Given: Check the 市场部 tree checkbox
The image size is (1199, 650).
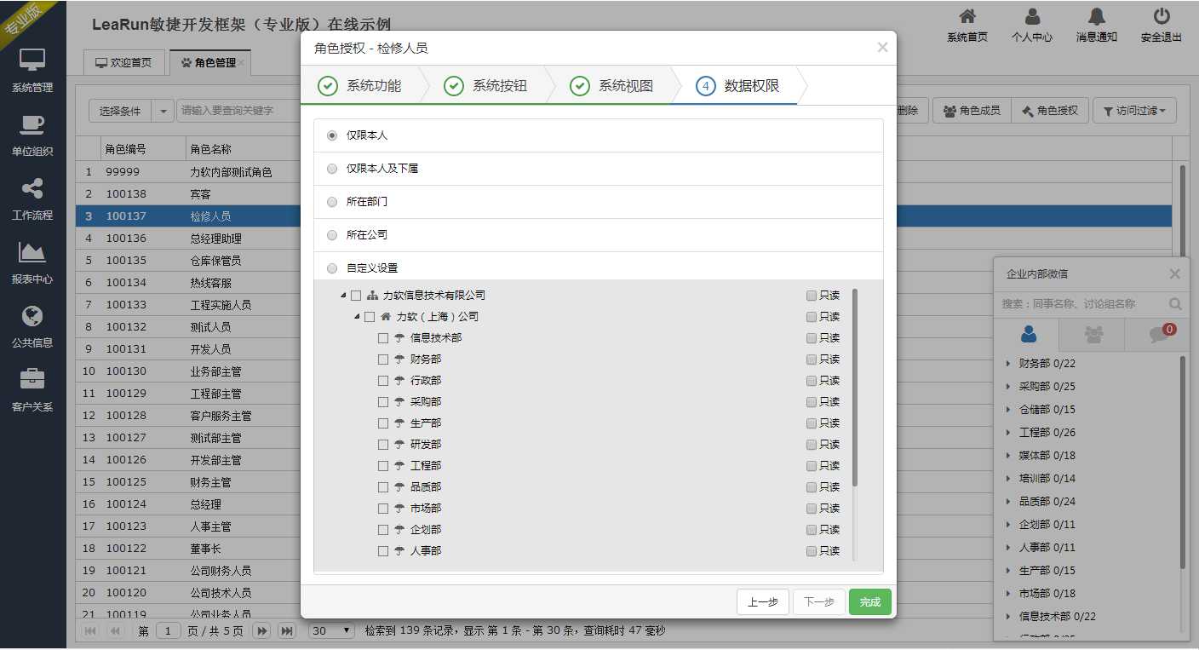Looking at the screenshot, I should tap(383, 509).
